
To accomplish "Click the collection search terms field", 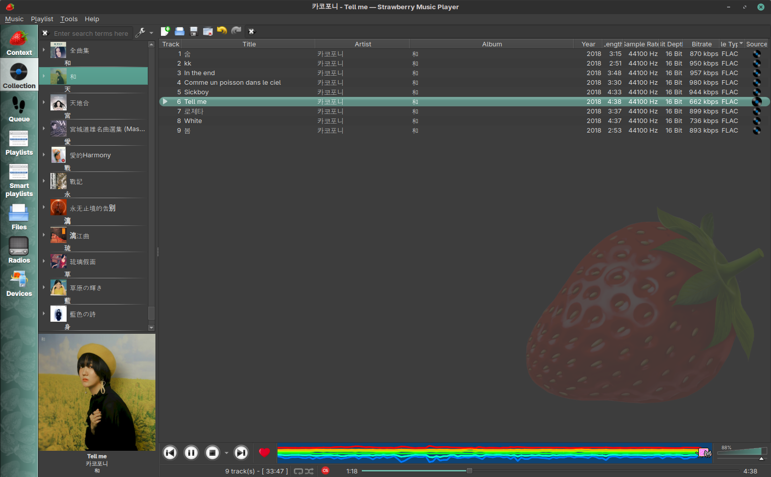I will (91, 34).
